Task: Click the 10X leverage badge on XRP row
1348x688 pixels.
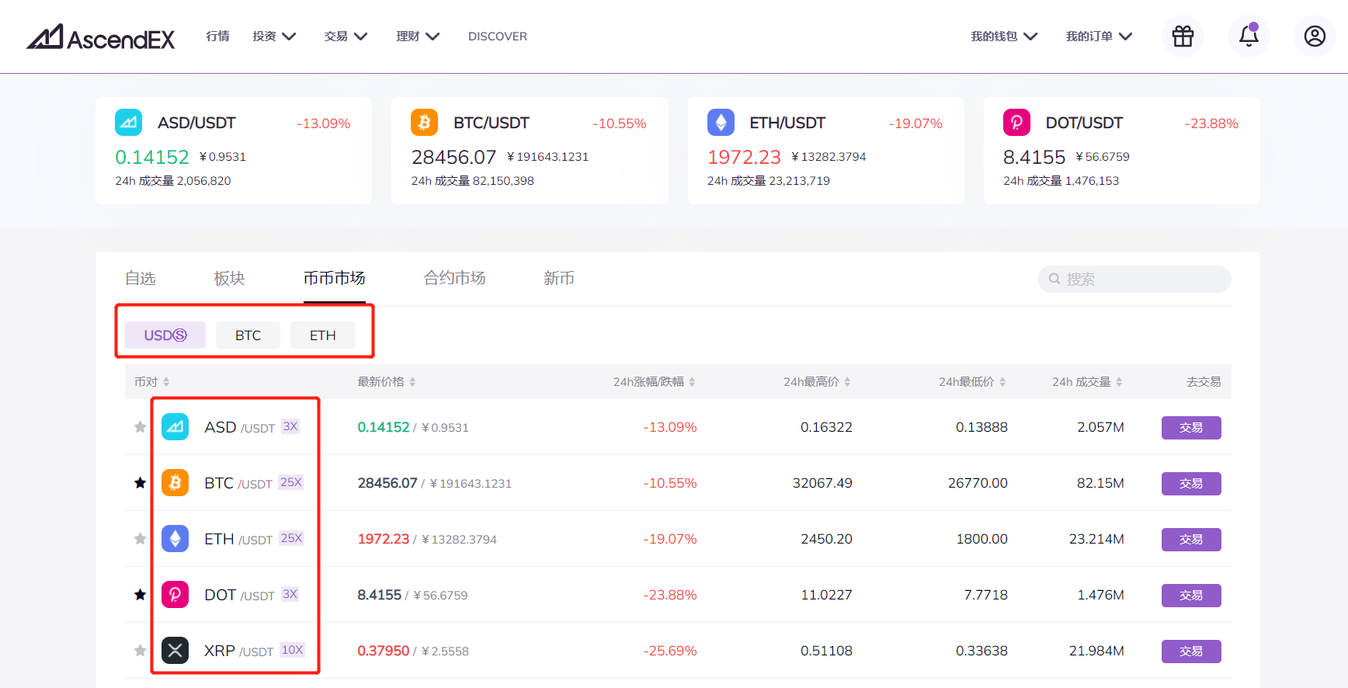Action: (x=293, y=650)
